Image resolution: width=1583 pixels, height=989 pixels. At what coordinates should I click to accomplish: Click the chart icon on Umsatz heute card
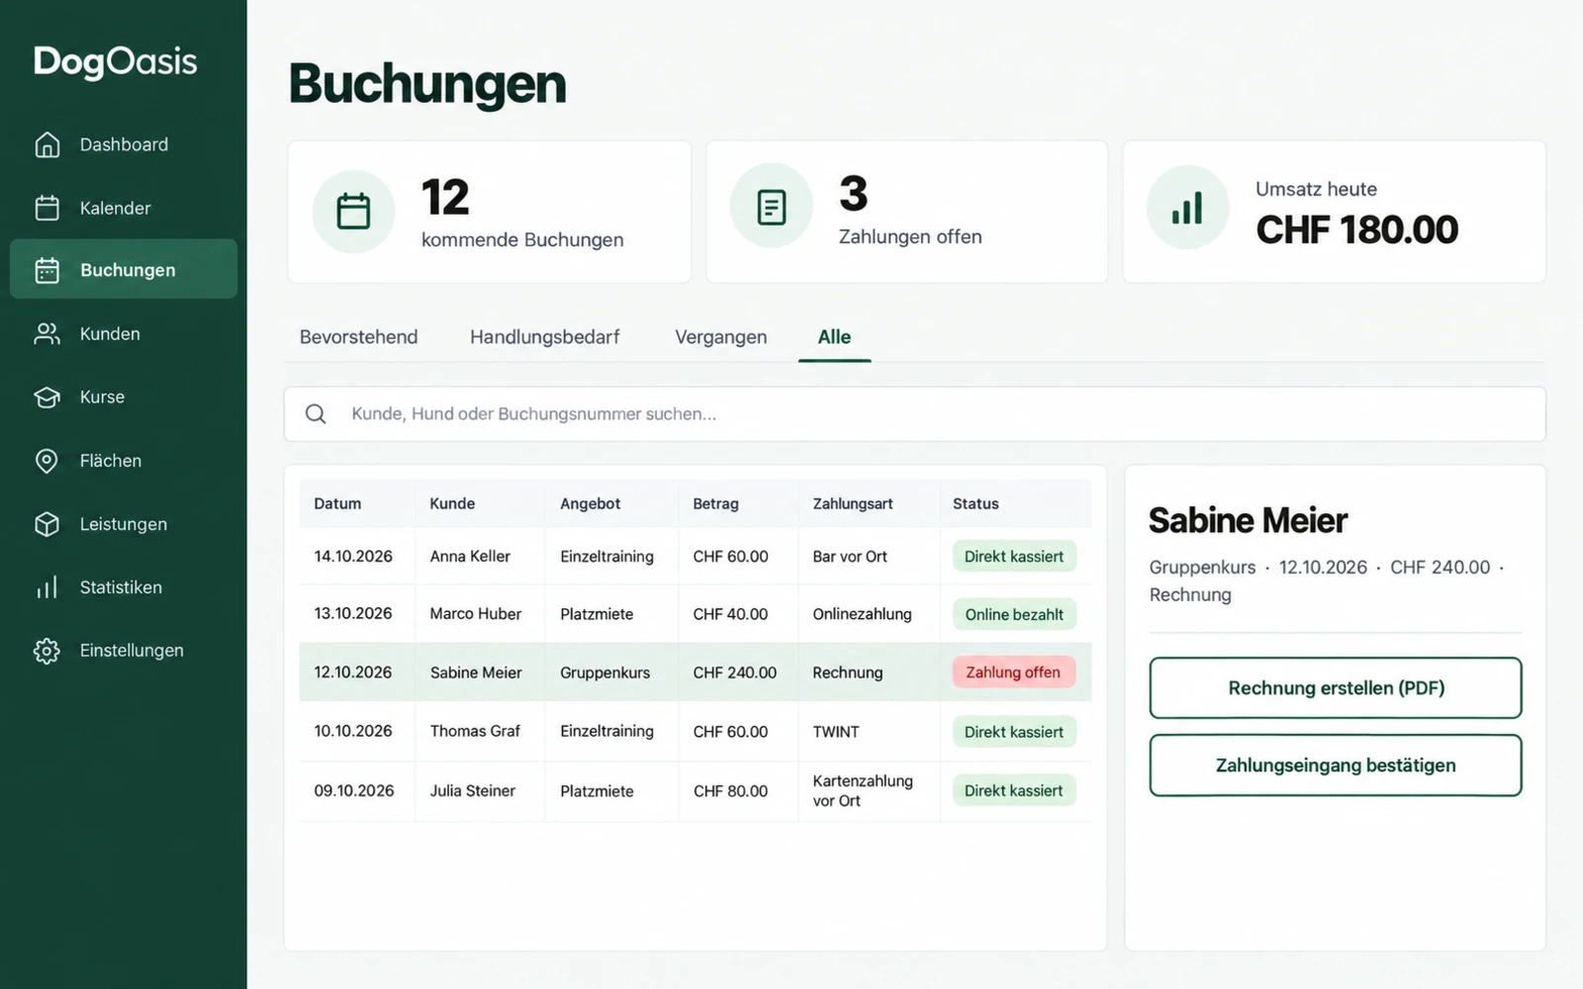coord(1187,207)
